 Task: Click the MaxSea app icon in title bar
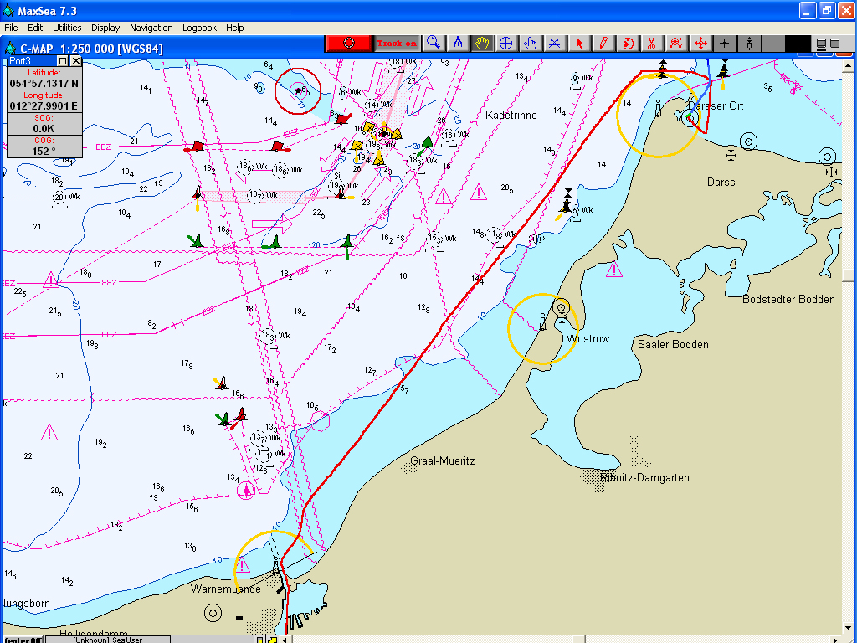pyautogui.click(x=8, y=10)
